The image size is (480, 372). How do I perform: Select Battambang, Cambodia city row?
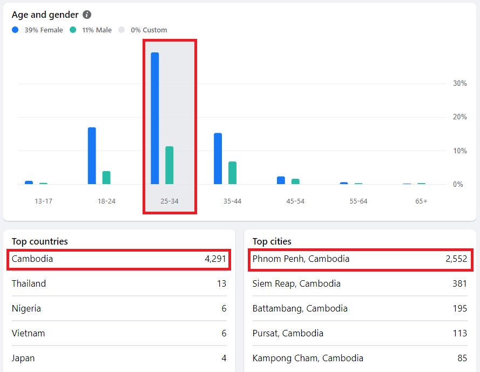[x=360, y=308]
